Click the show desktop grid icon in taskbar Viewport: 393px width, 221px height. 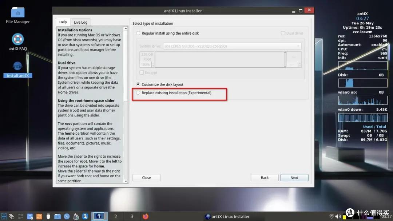coord(20,216)
